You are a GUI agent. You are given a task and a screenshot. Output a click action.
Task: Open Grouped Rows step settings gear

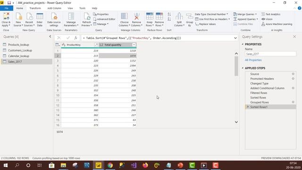point(293,102)
